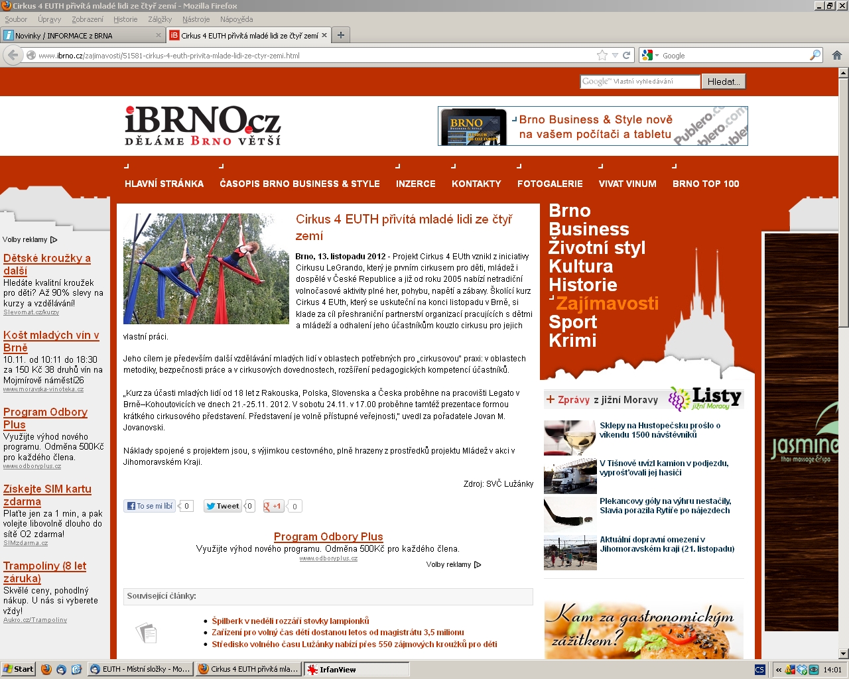Go to HLAVNÍ STRÁNKA
This screenshot has height=679, width=849.
(x=164, y=184)
